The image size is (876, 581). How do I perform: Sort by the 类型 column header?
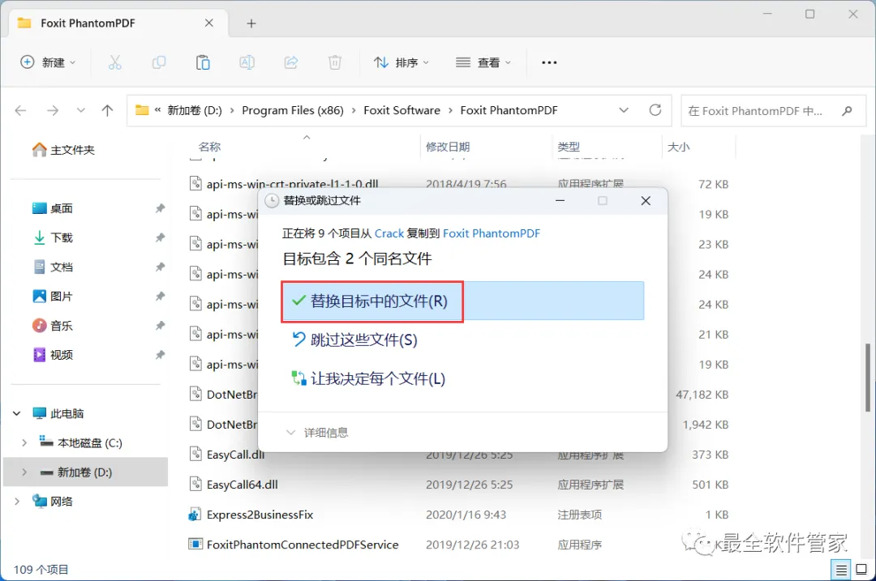click(569, 147)
